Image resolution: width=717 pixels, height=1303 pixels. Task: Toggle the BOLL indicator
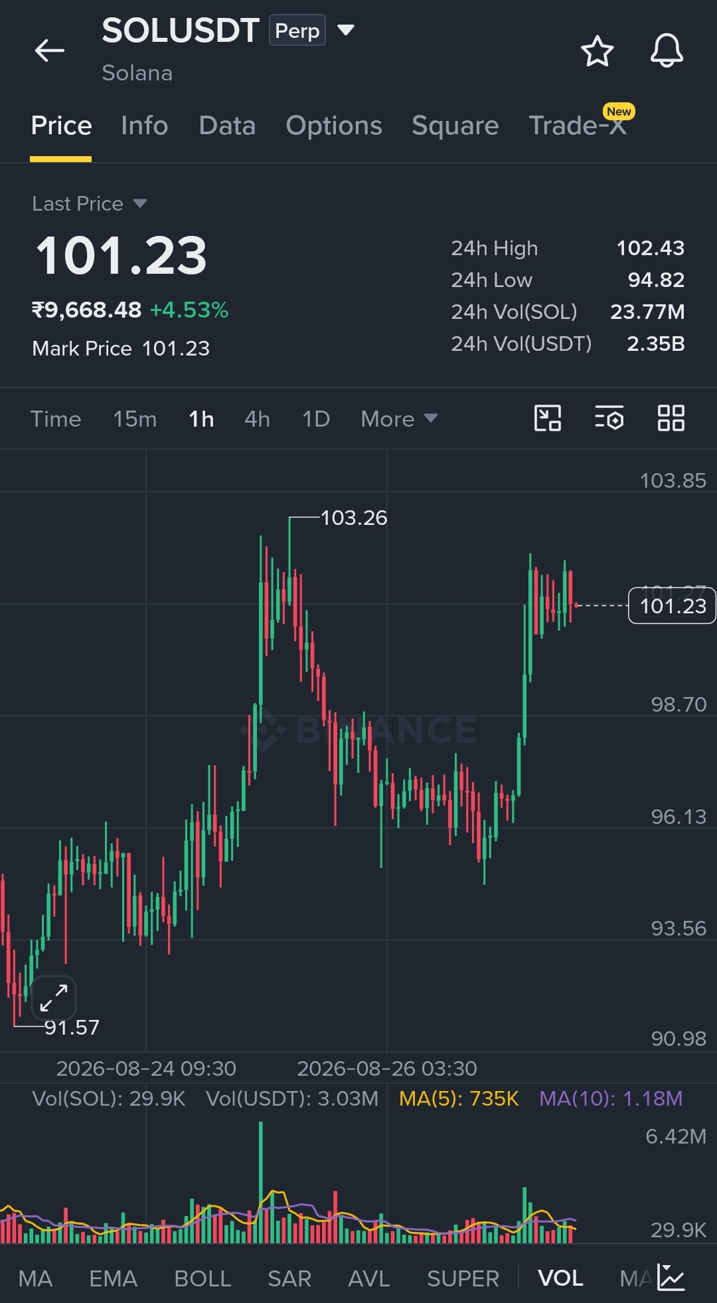[x=202, y=1278]
